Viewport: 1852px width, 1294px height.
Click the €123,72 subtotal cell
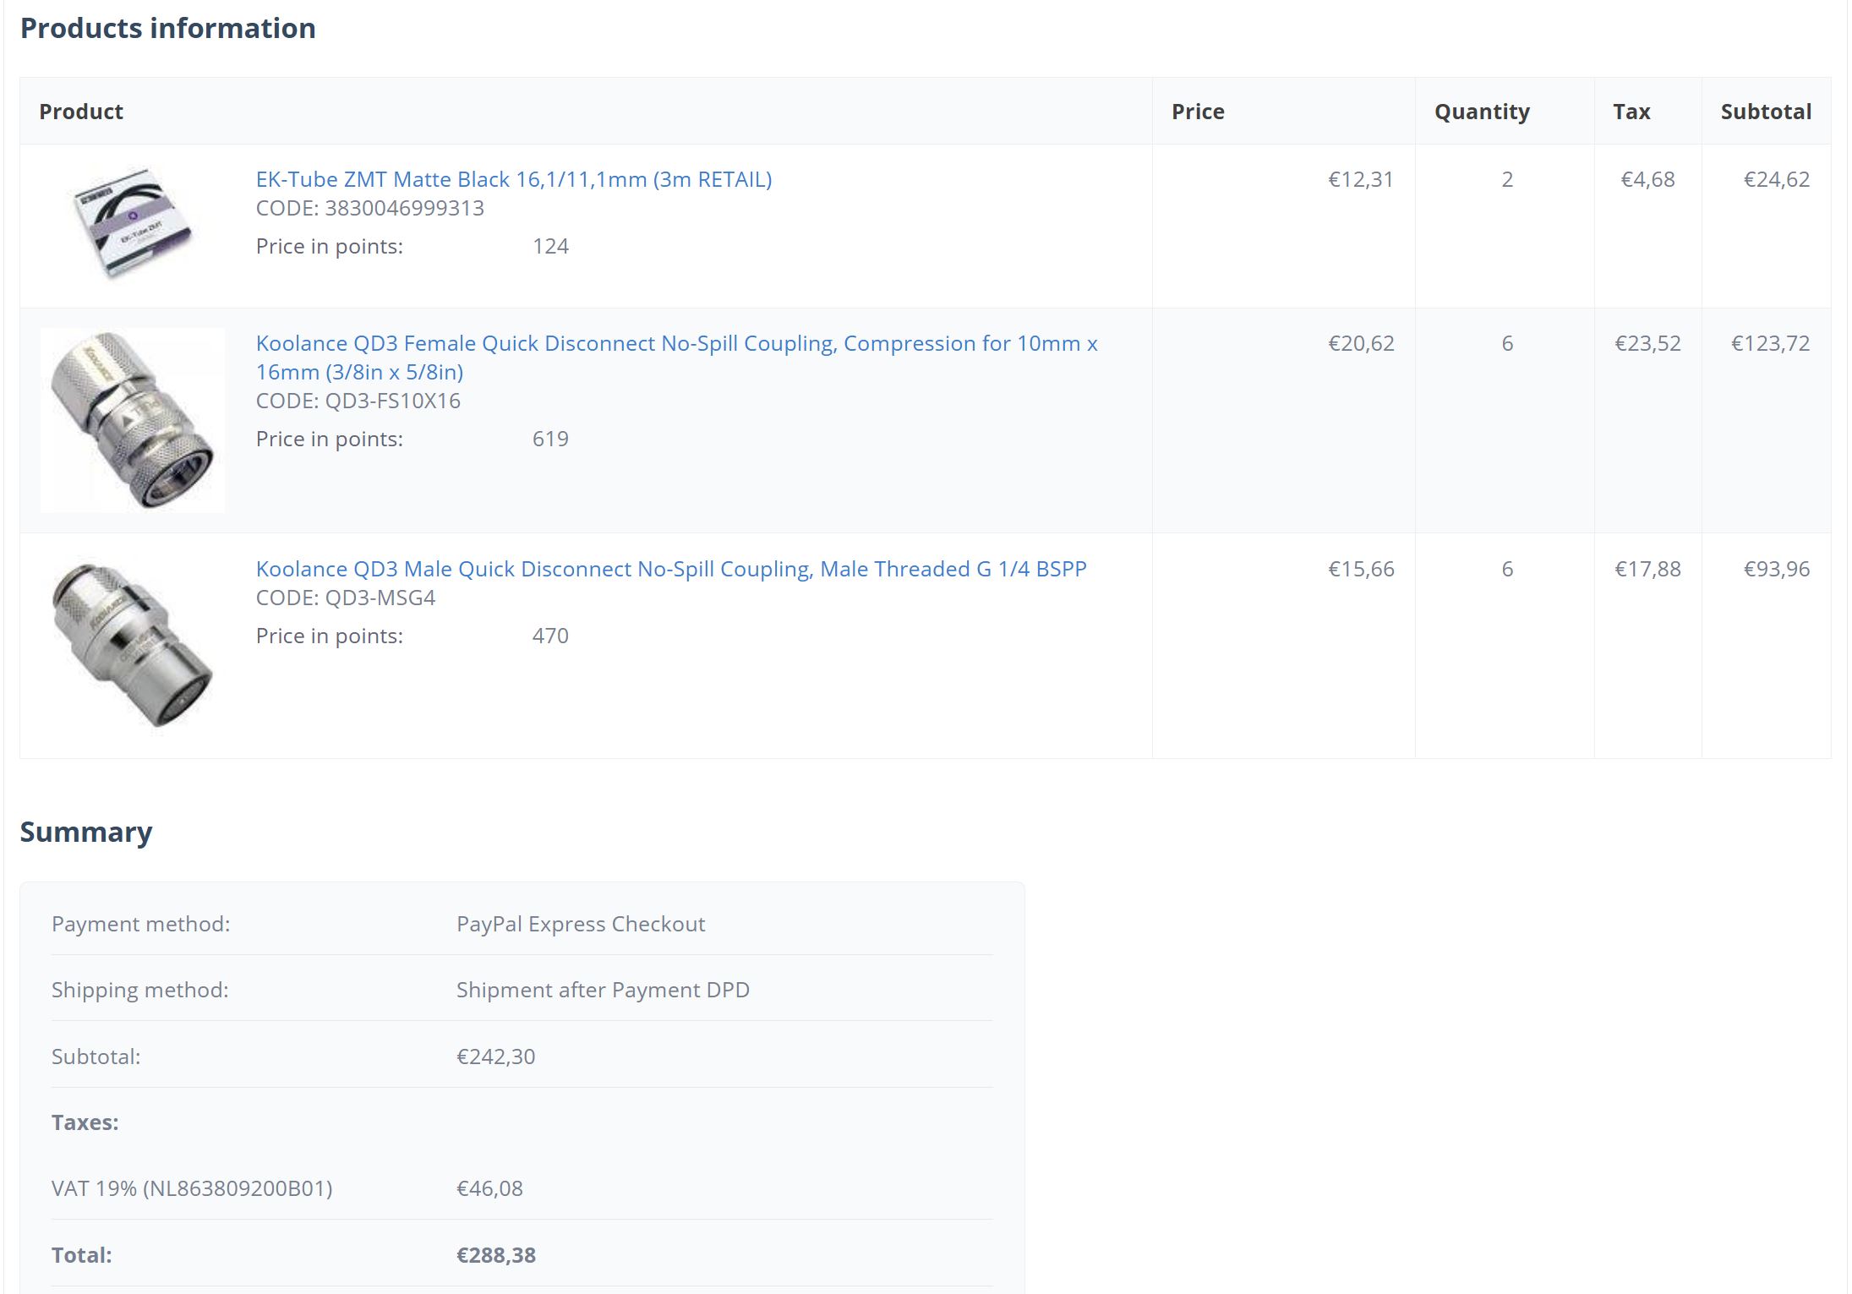point(1770,343)
